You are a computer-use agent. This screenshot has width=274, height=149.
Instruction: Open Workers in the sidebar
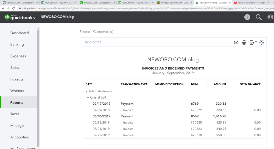pyautogui.click(x=17, y=91)
